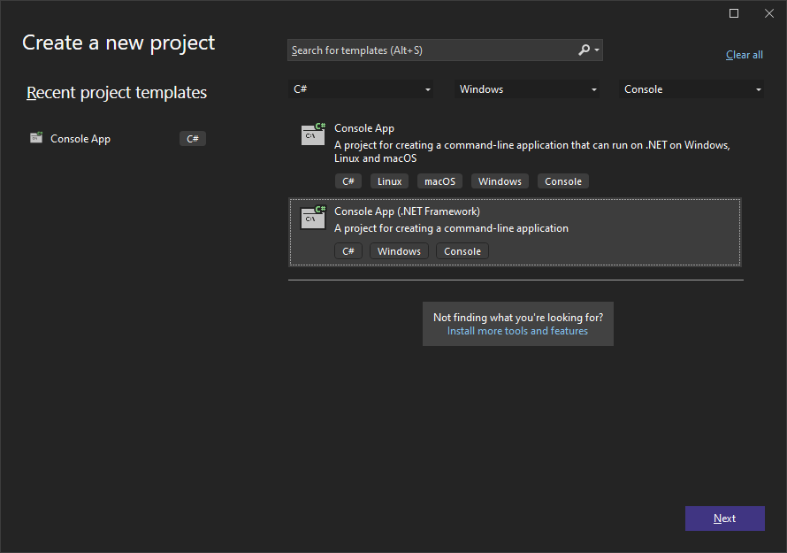
Task: Click the Console App (.NET Framework) icon
Action: click(313, 217)
